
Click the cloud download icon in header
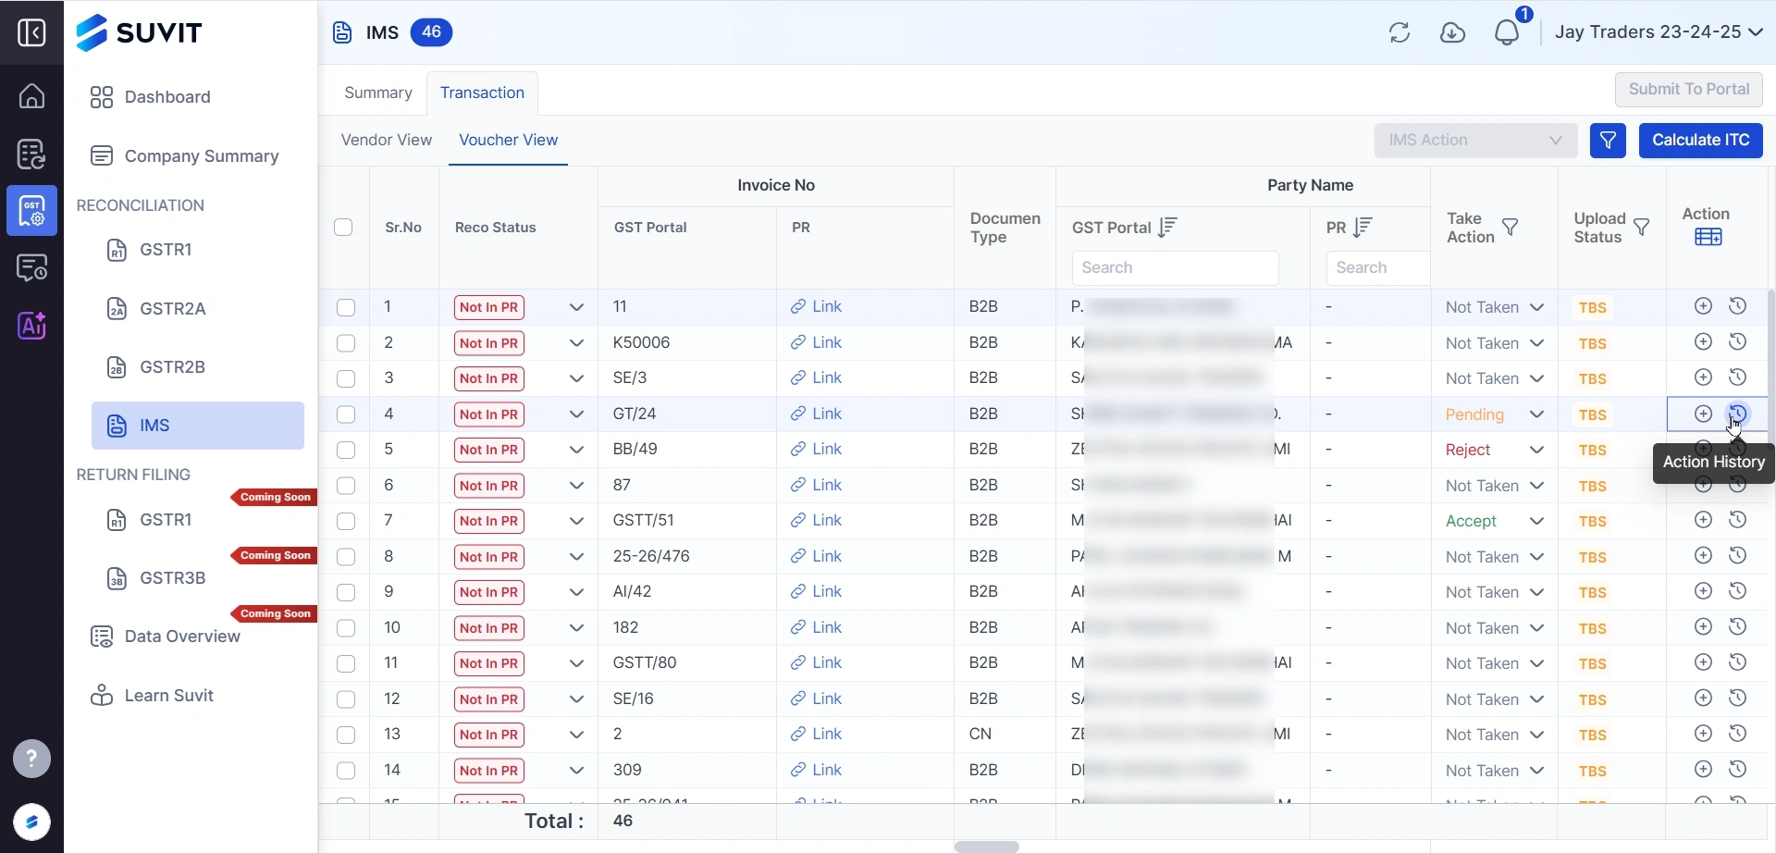[x=1453, y=32]
